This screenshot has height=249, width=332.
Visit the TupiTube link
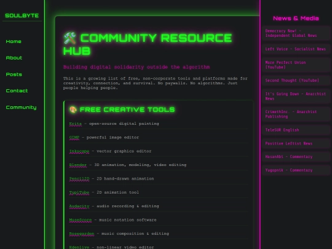pos(79,192)
